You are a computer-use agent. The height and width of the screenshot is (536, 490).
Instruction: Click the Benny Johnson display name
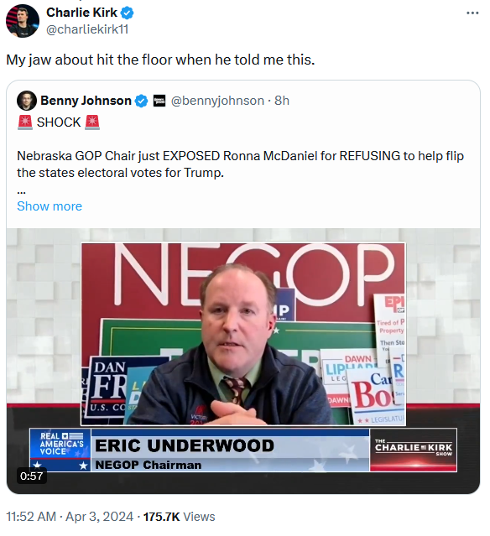86,101
